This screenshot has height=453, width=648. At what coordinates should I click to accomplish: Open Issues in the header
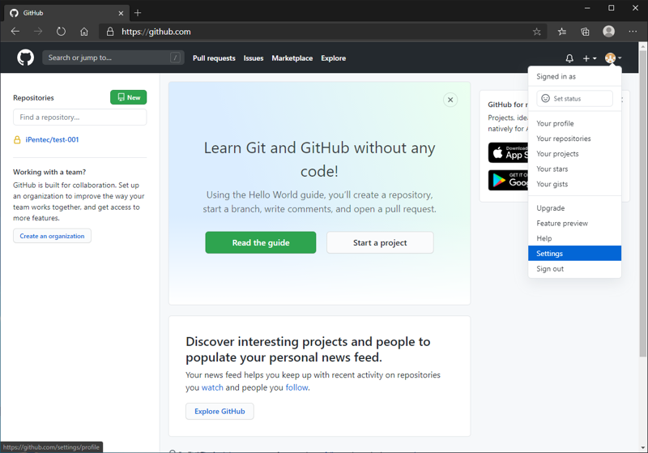coord(254,58)
